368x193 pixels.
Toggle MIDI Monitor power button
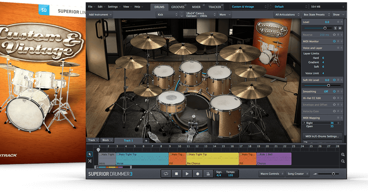tap(334, 41)
